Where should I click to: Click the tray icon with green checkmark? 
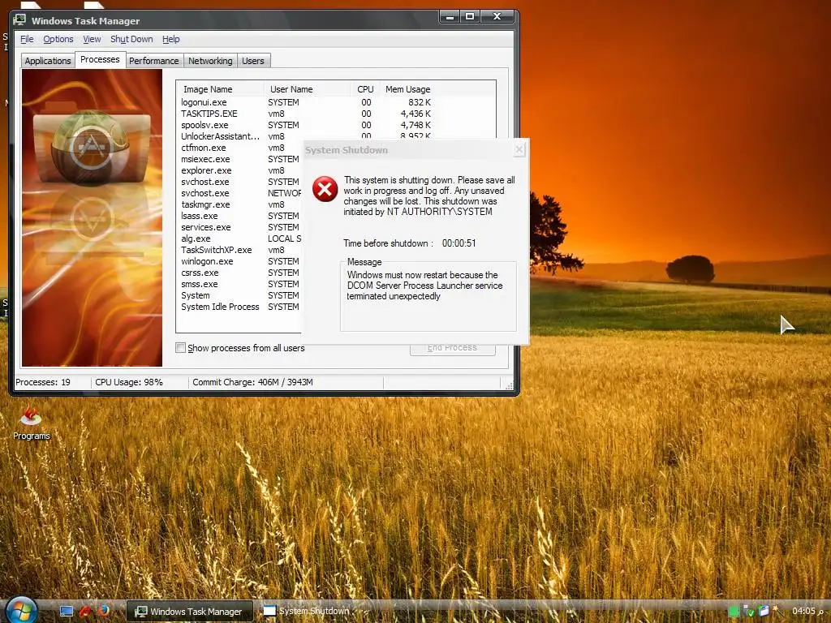748,612
